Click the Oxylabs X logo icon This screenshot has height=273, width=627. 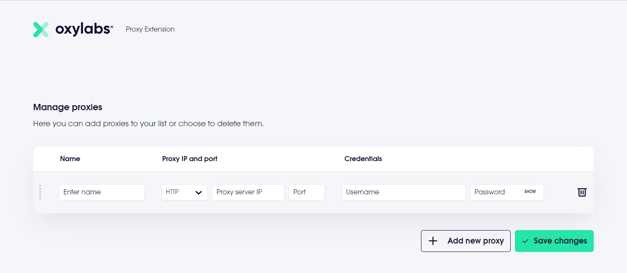[x=41, y=29]
